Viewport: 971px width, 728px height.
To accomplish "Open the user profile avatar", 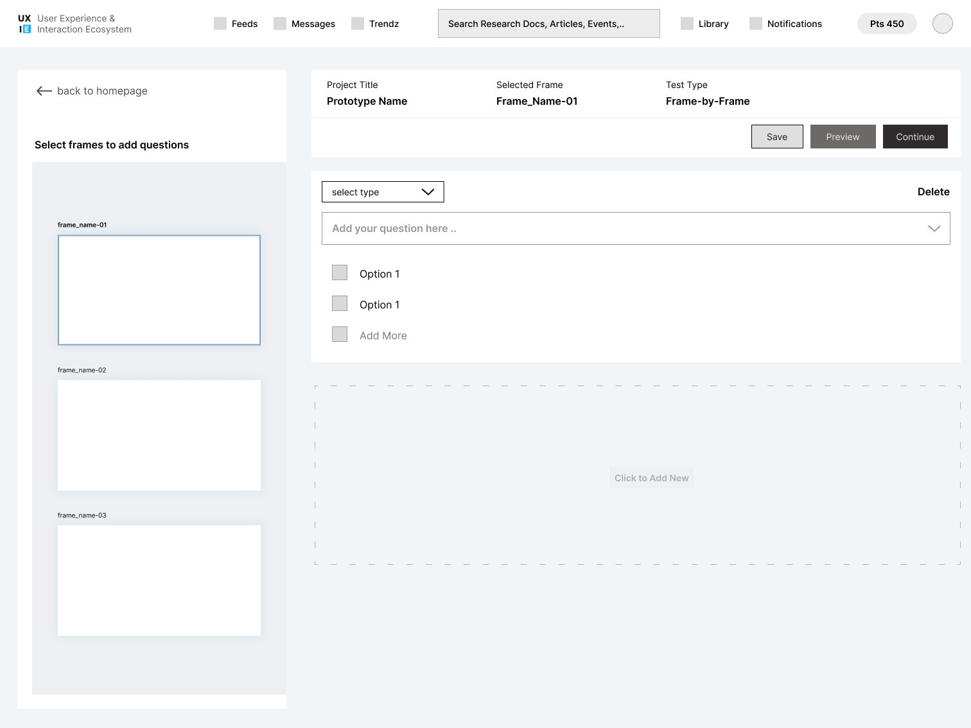I will [x=943, y=24].
